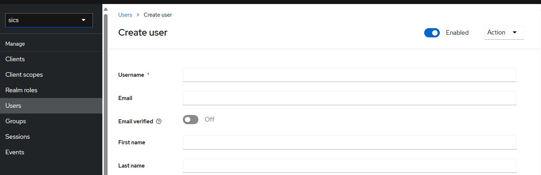Image resolution: width=541 pixels, height=175 pixels.
Task: Click the Create user page heading
Action: click(x=142, y=32)
